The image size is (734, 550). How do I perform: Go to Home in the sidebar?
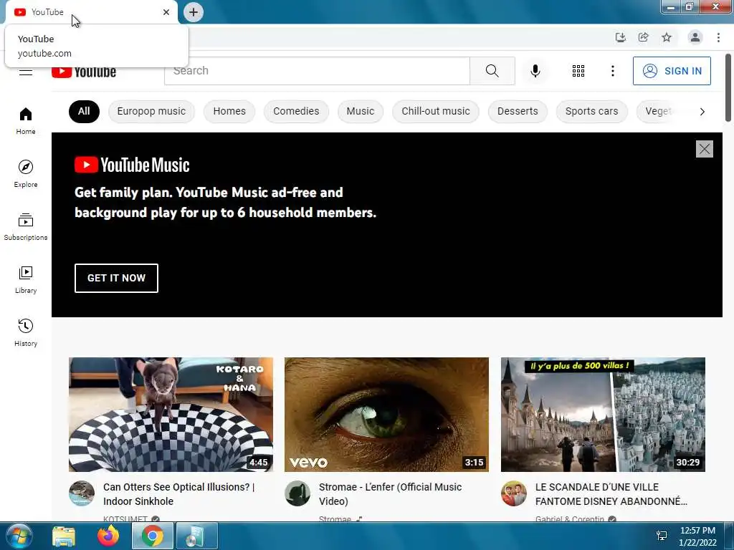(x=26, y=120)
